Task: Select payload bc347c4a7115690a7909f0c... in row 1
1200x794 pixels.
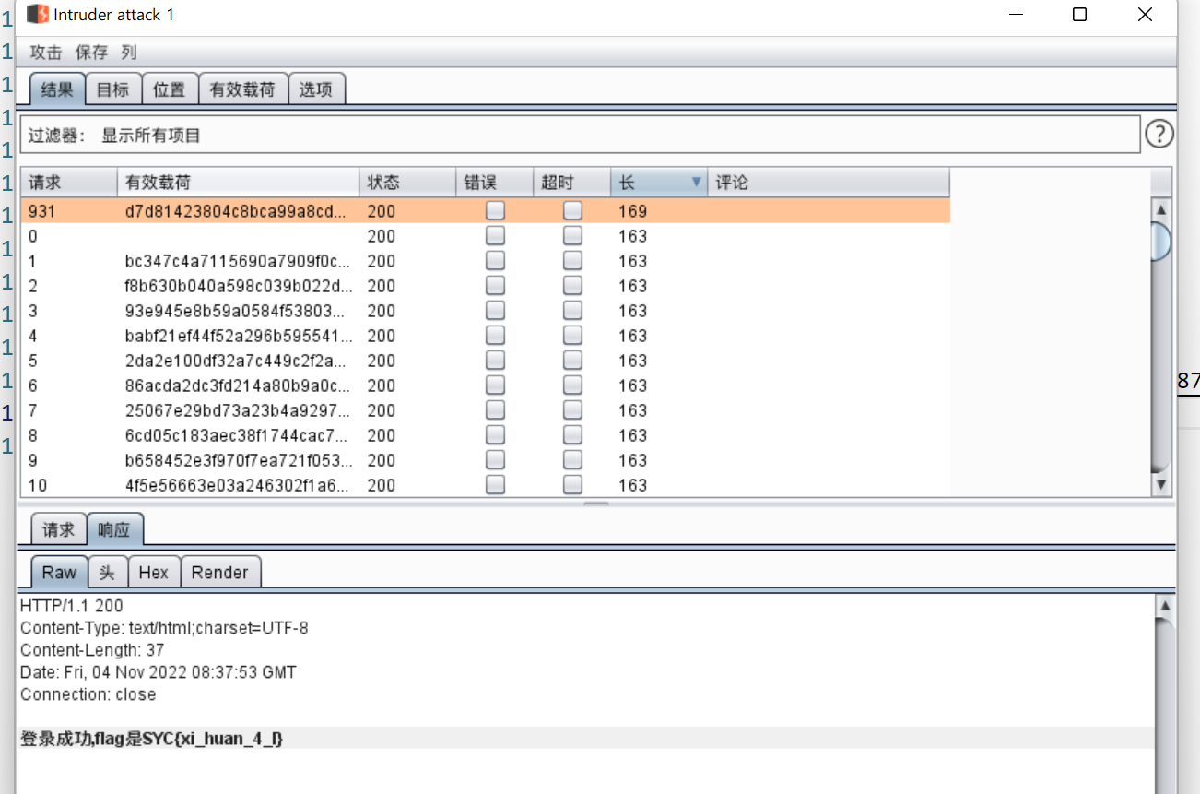Action: point(238,261)
